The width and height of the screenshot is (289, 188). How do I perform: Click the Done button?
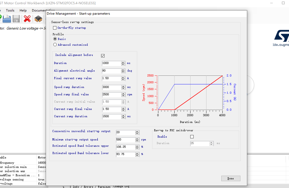tap(231, 178)
